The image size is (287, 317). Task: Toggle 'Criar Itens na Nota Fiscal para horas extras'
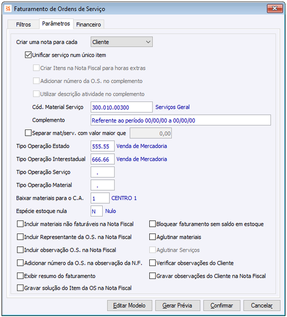(37, 68)
